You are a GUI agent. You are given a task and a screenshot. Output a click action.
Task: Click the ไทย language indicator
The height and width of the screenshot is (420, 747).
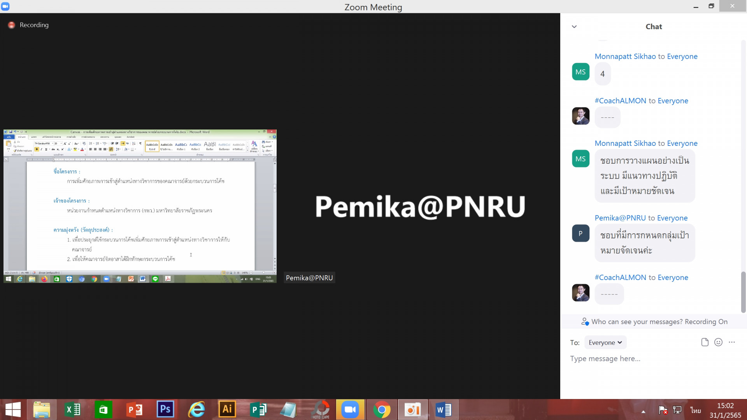point(696,410)
